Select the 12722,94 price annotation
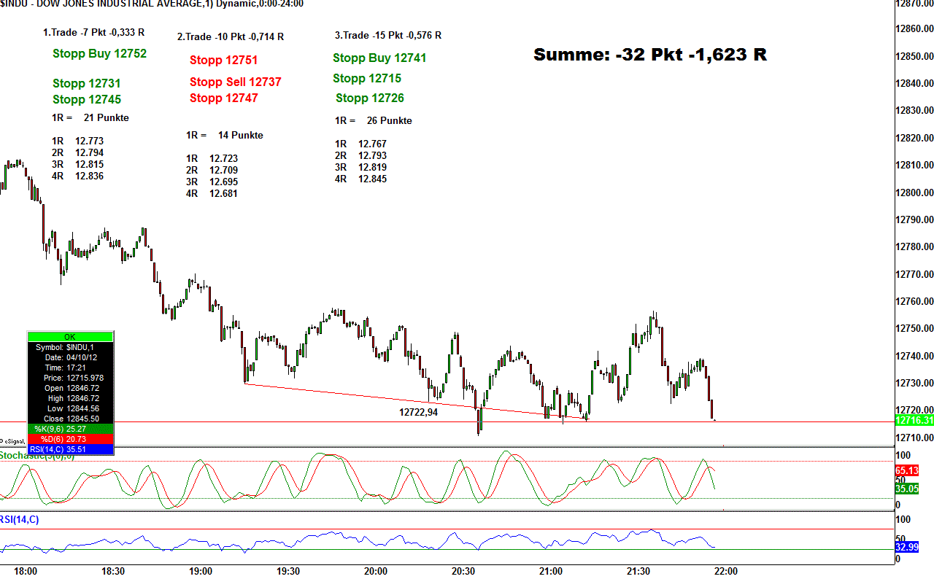The width and height of the screenshot is (934, 579). point(418,412)
